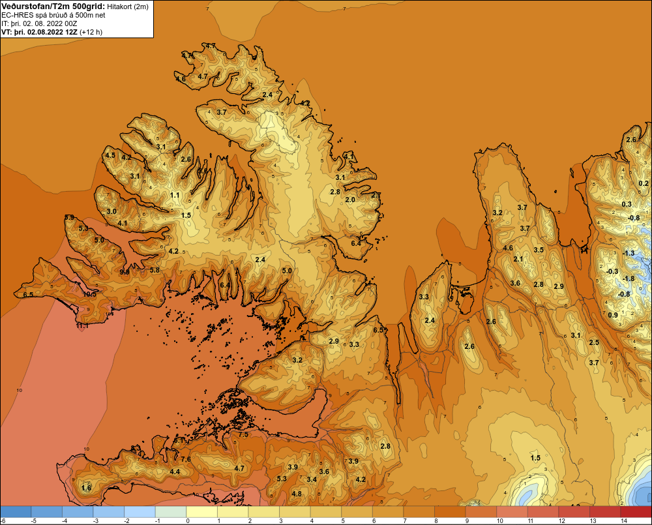652x525 pixels.
Task: Click the dark red legend swatch between 13 and 14
Action: pos(606,511)
